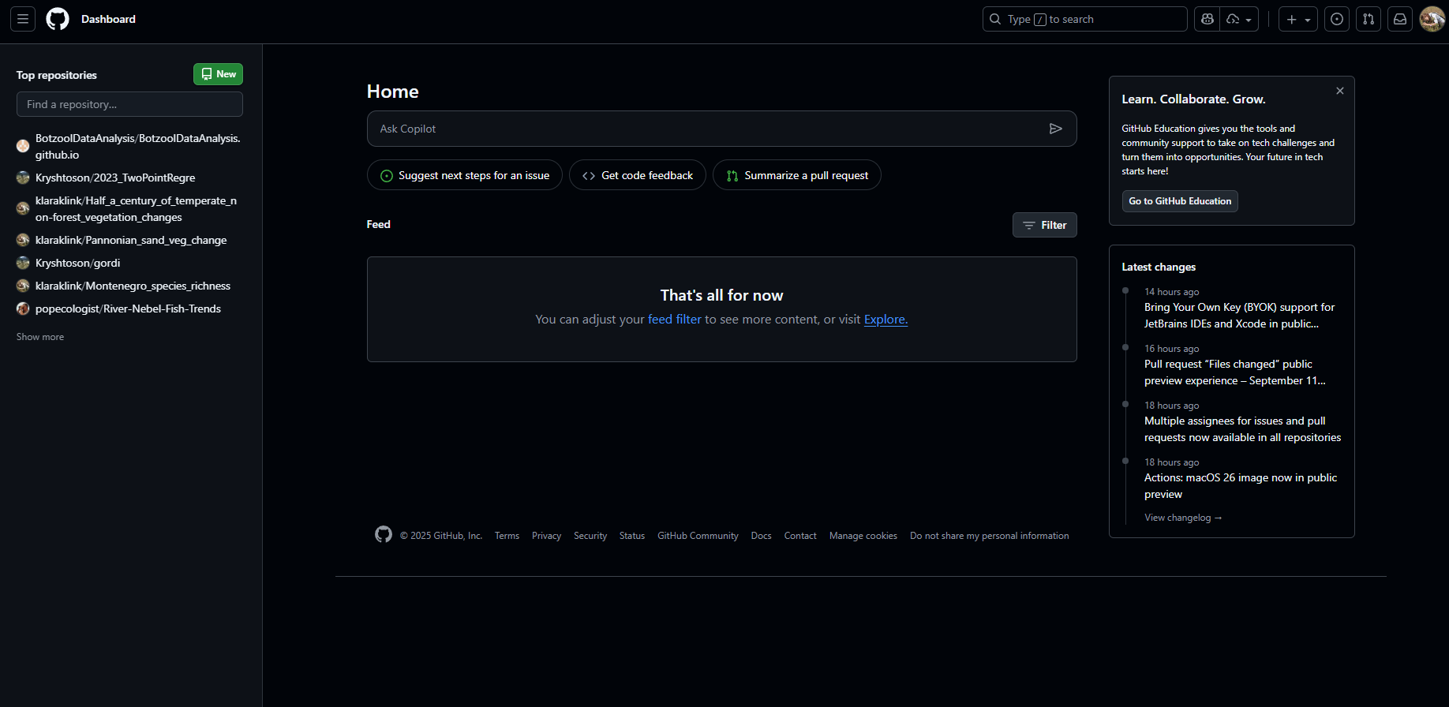This screenshot has height=707, width=1449.
Task: Select Suggest next steps for an issue
Action: pyautogui.click(x=464, y=175)
